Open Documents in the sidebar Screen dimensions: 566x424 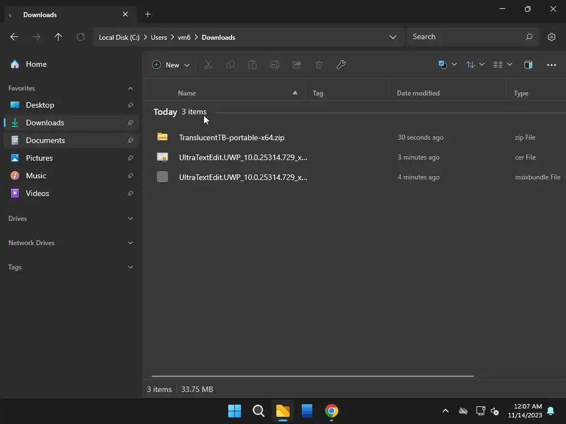pos(71,140)
